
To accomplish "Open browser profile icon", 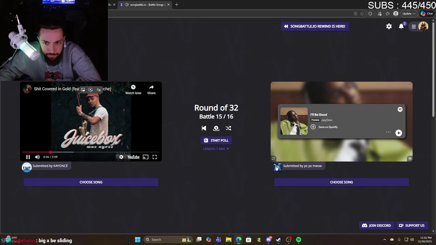I will pos(395,14).
